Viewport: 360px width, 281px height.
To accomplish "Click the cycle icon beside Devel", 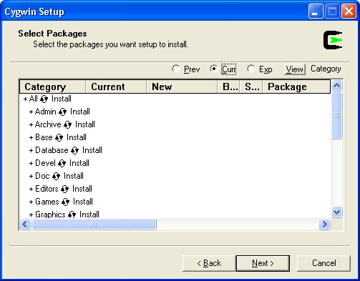I will pos(62,163).
